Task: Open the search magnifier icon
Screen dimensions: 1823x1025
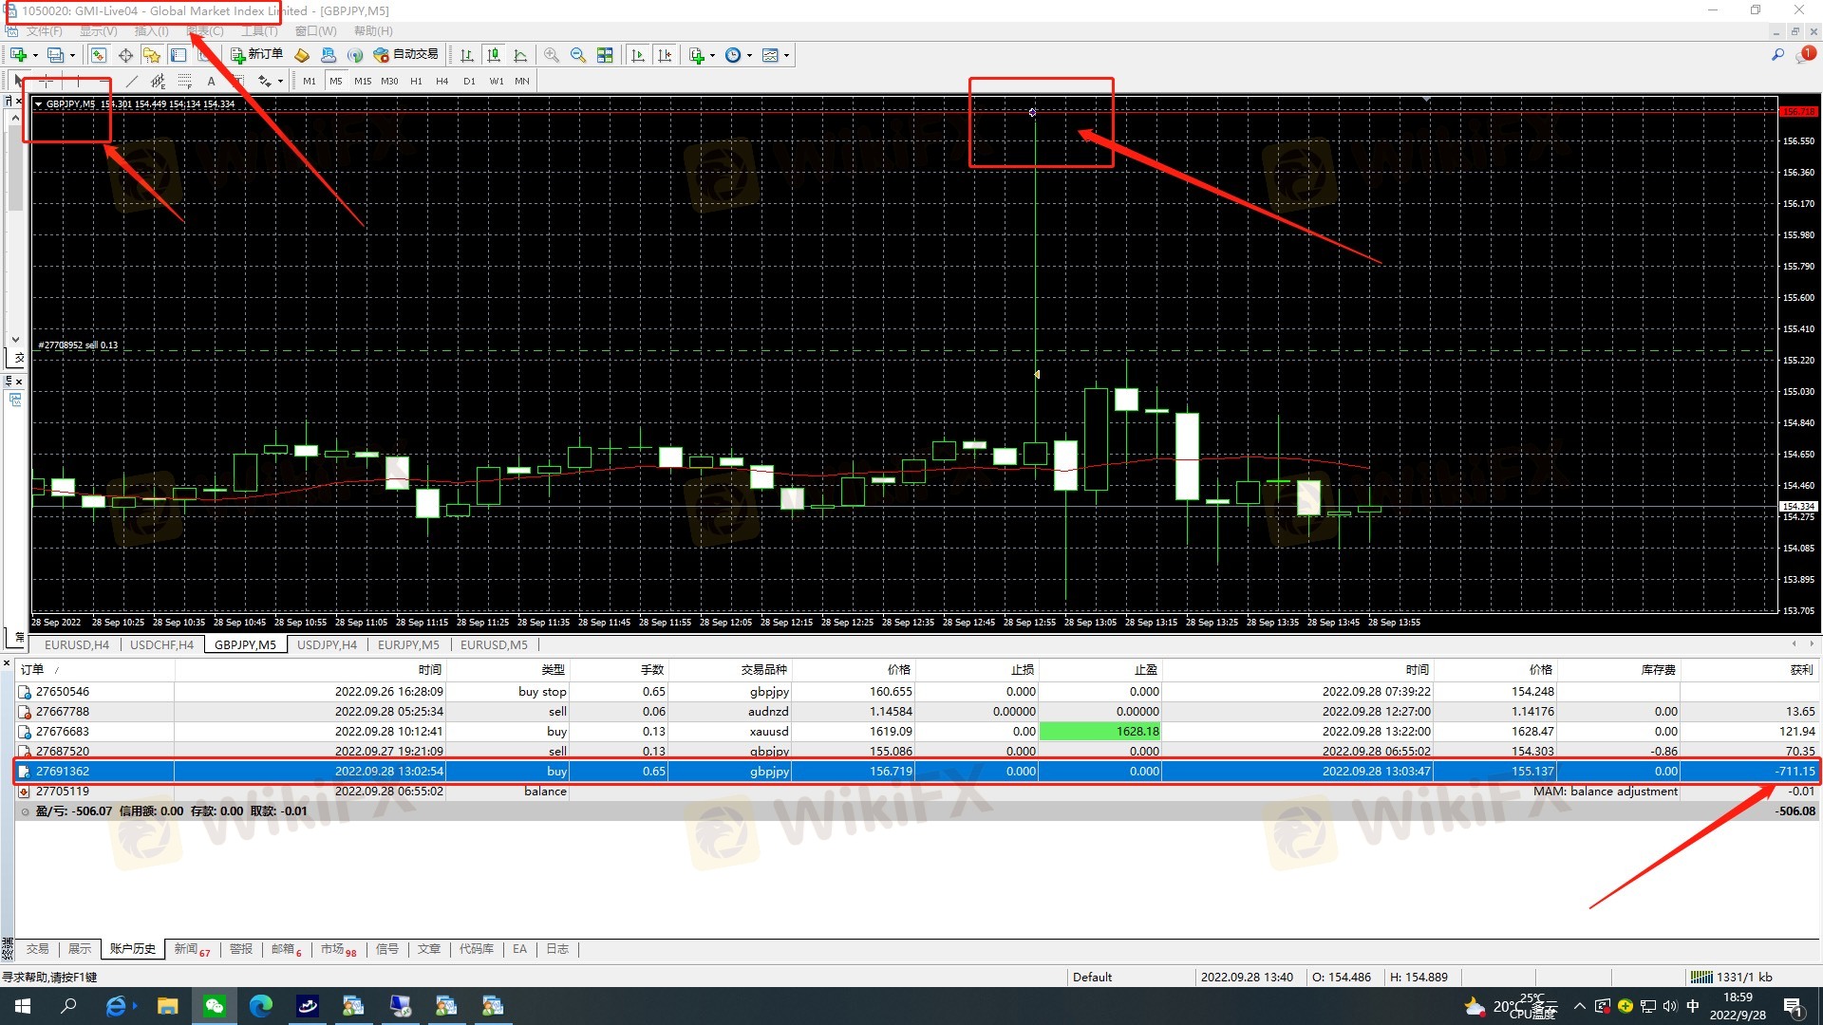Action: click(1777, 55)
